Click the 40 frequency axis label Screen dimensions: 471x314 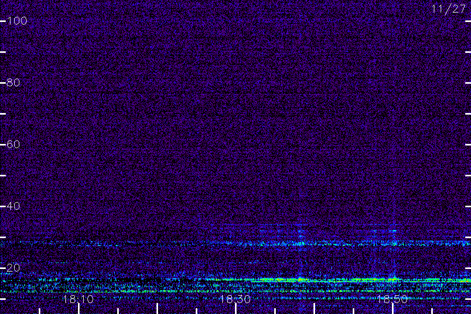13,206
